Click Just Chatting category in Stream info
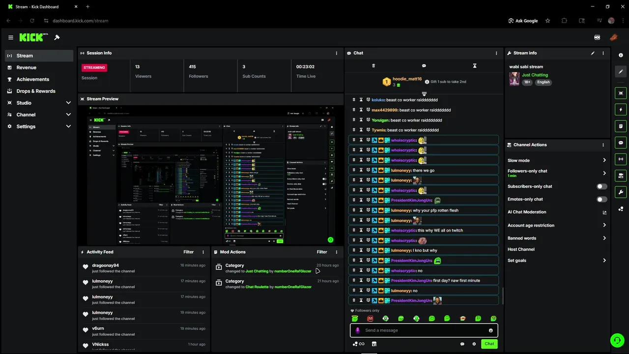The image size is (629, 354). (535, 75)
